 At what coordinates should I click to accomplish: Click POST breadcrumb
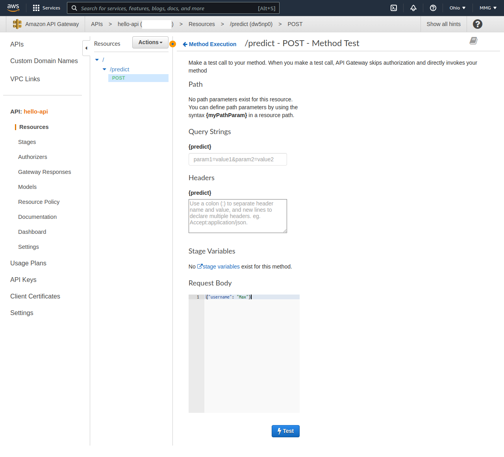pyautogui.click(x=295, y=24)
